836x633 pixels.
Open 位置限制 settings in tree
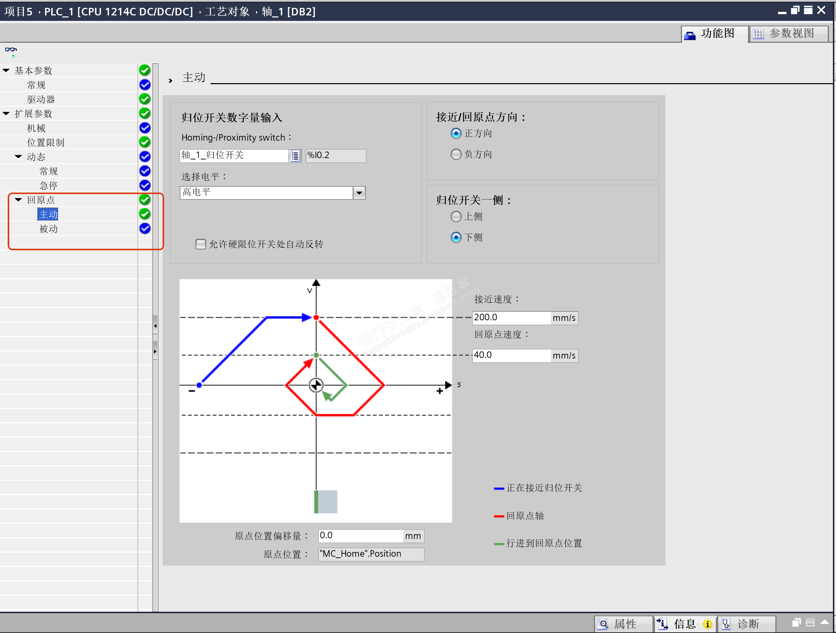pyautogui.click(x=45, y=142)
